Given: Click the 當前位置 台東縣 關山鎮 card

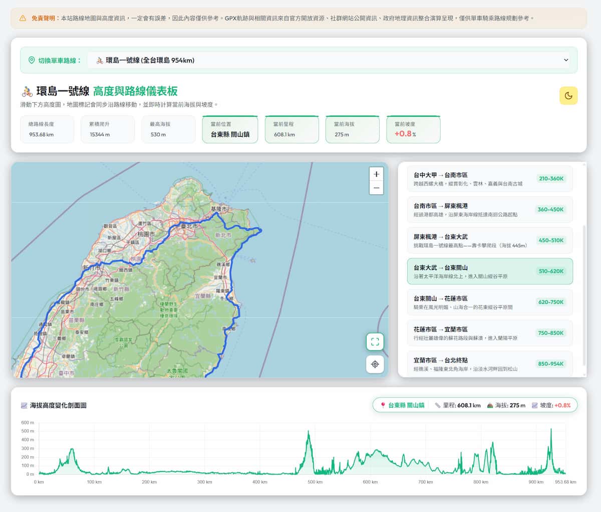Looking at the screenshot, I should 230,129.
